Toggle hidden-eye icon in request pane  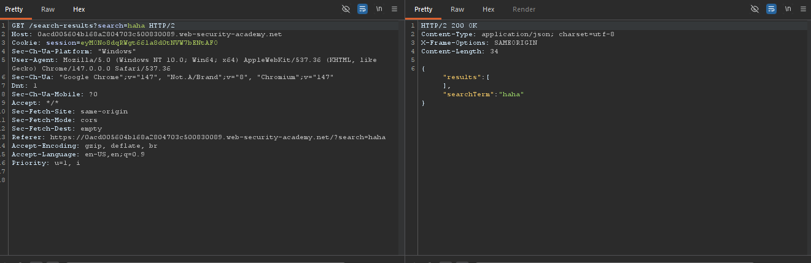[x=346, y=9]
